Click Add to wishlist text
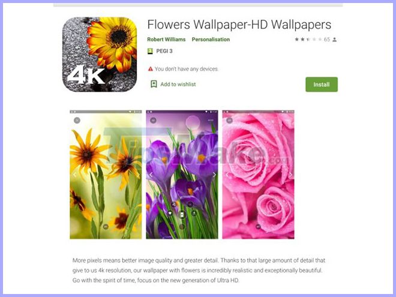 click(x=178, y=85)
